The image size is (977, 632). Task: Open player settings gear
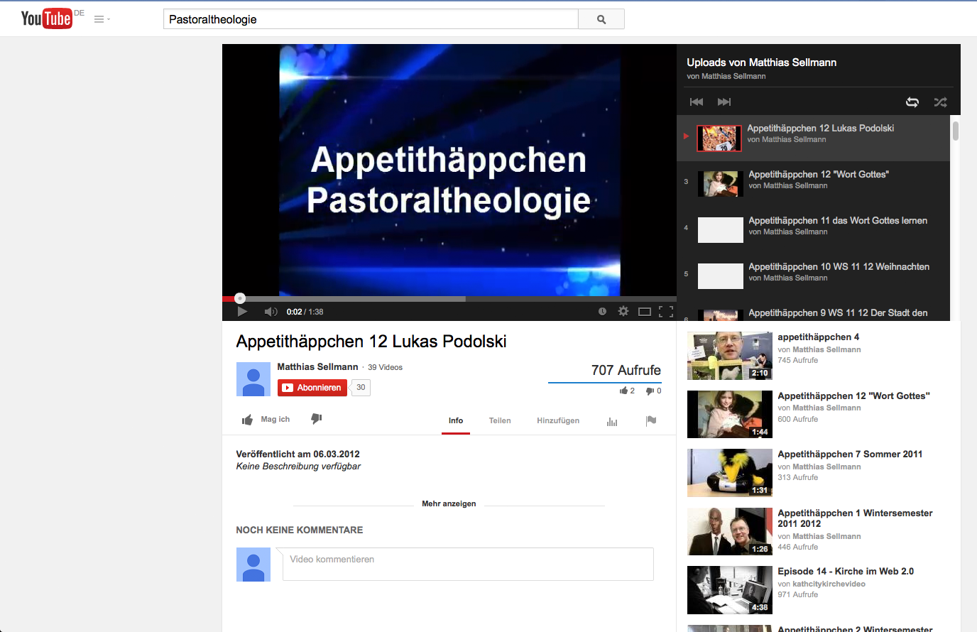pos(623,311)
